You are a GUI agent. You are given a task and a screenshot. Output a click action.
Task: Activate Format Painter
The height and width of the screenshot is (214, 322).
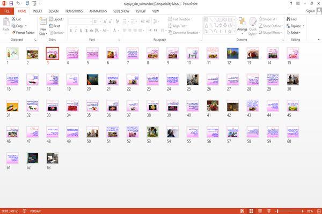click(x=23, y=33)
